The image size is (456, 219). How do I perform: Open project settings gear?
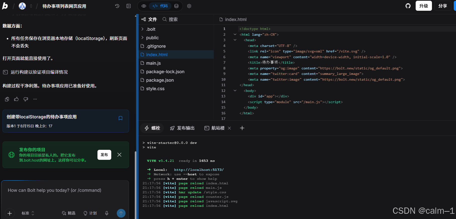pos(189,6)
